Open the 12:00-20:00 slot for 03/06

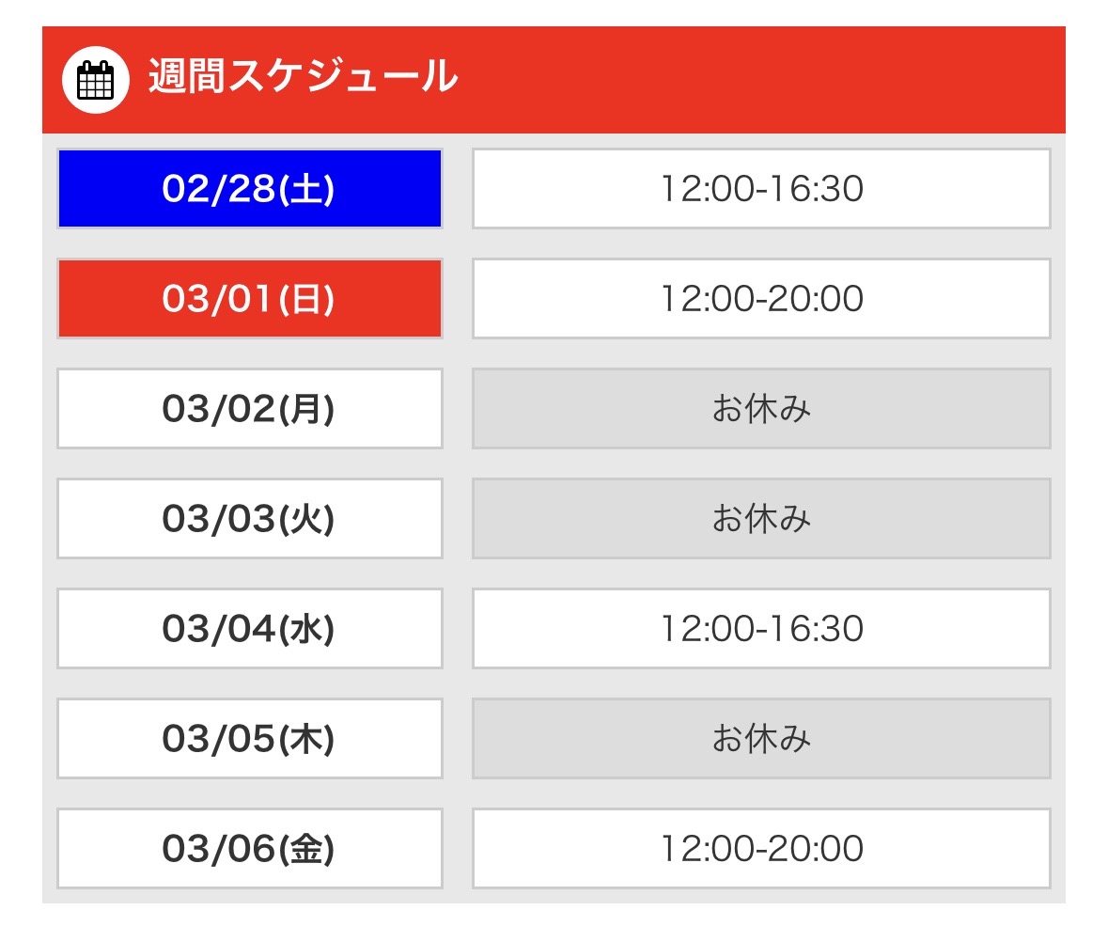(x=760, y=848)
